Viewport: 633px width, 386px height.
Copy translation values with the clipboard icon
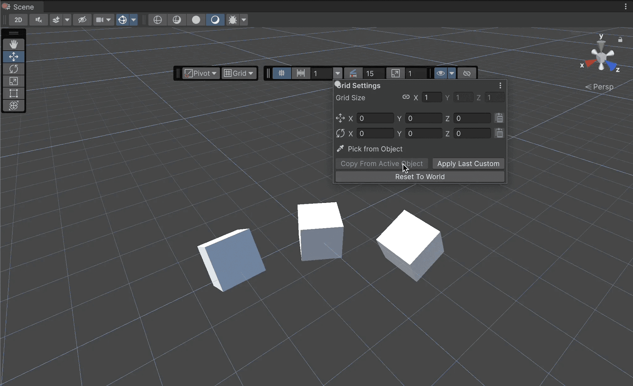499,118
